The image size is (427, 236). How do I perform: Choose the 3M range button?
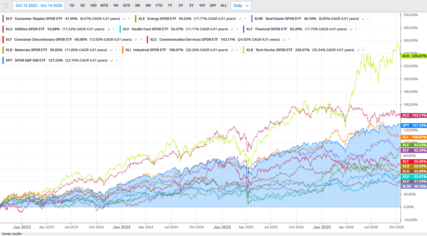pyautogui.click(x=137, y=6)
